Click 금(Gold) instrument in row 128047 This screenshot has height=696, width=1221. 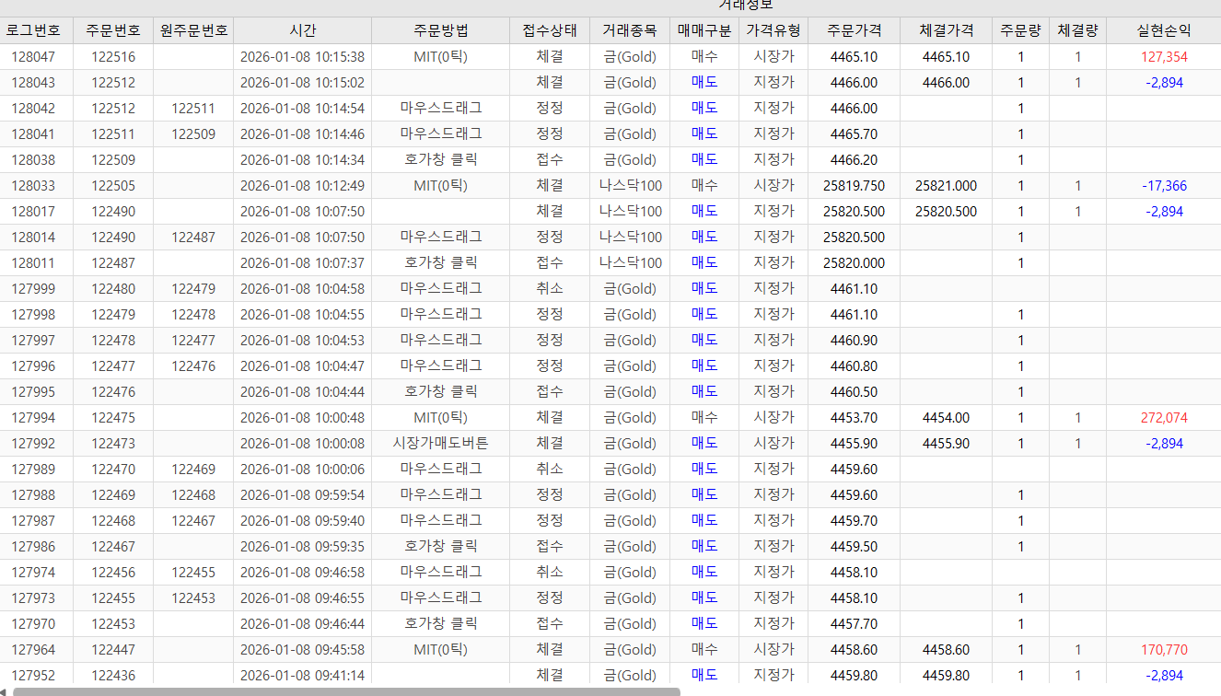click(x=630, y=56)
